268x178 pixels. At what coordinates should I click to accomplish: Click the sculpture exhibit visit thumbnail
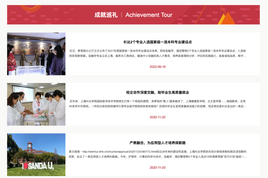(x=36, y=54)
